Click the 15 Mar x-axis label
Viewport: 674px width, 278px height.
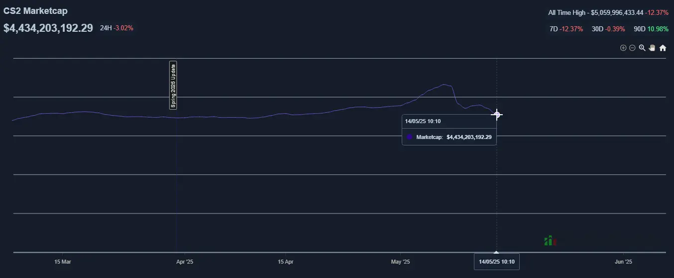click(63, 261)
